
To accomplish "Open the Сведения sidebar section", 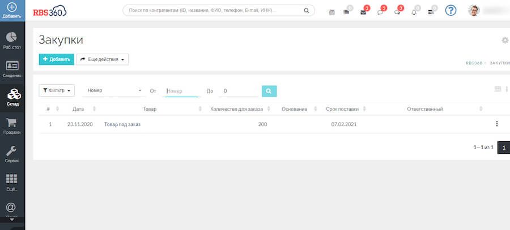I will [12, 68].
